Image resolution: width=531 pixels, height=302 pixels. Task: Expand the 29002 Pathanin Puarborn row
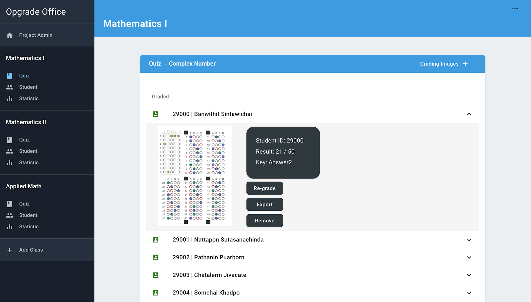tap(469, 258)
